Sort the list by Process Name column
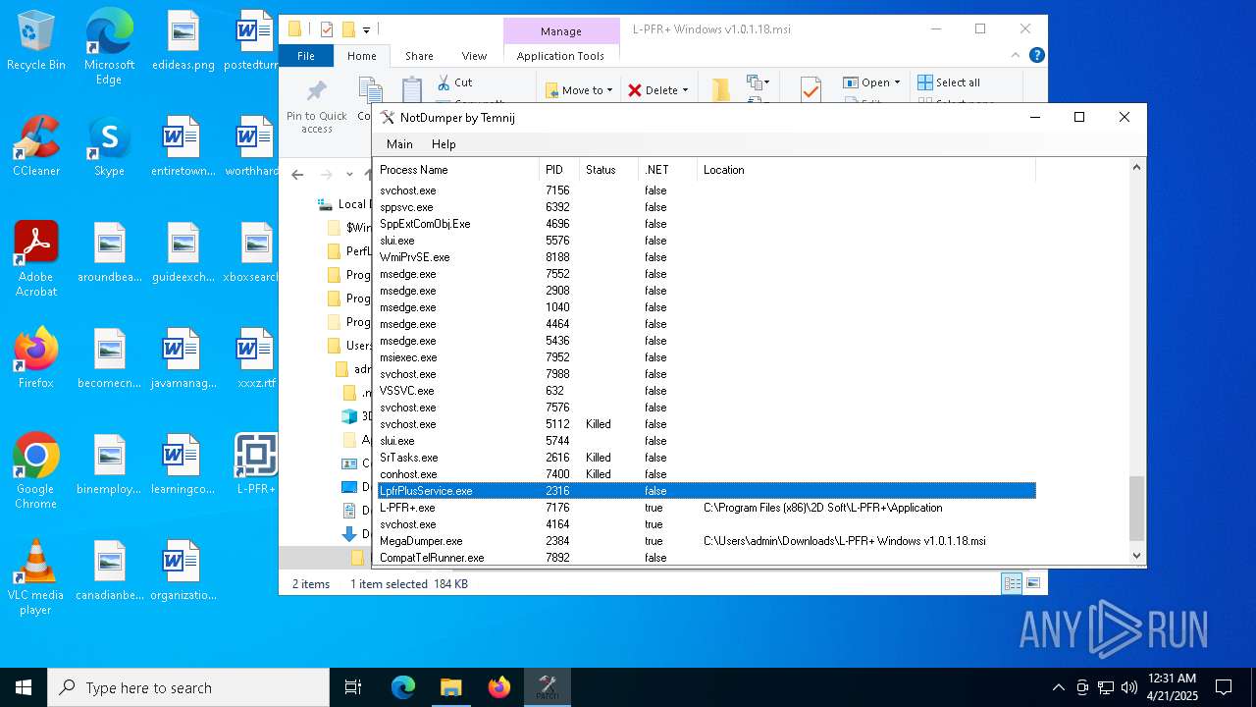1256x707 pixels. click(457, 170)
